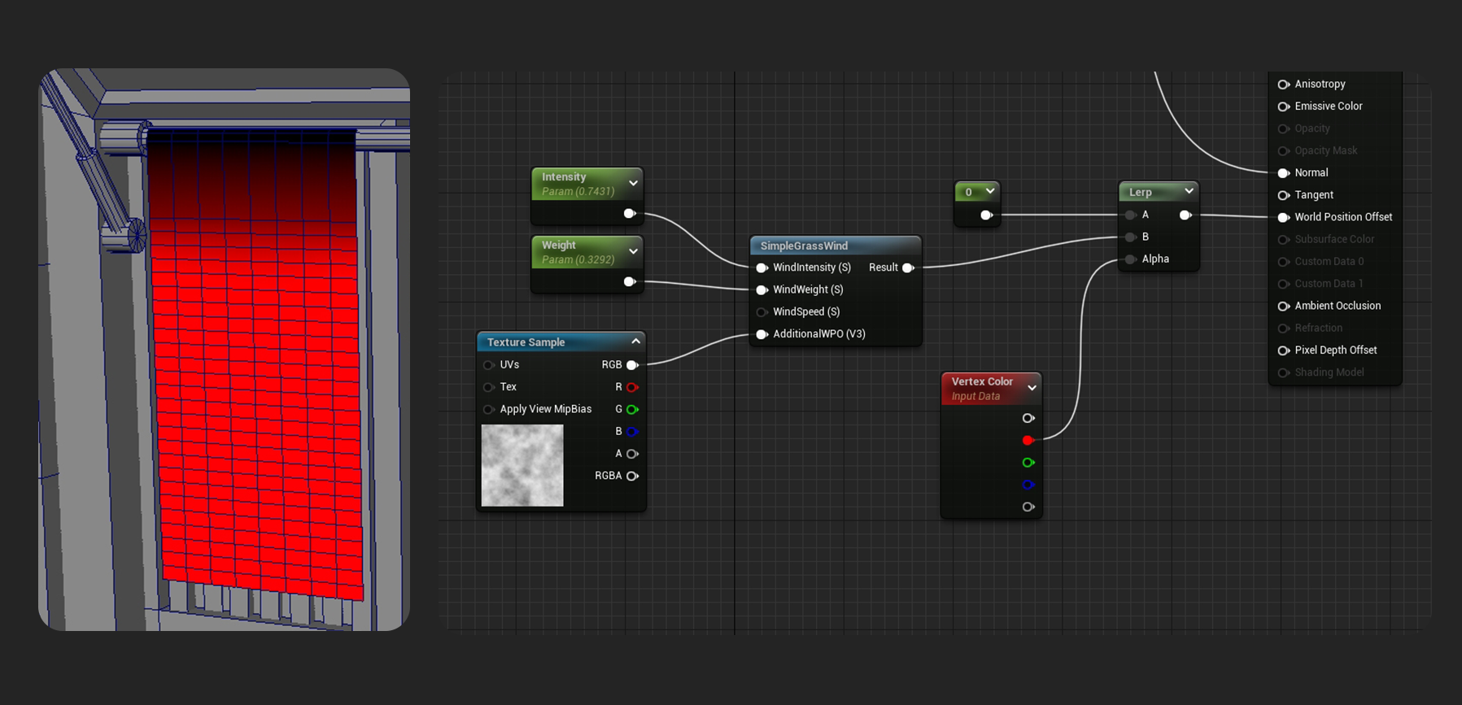Screen dimensions: 1462x705
Task: Click the WindSpeed (S) input pin
Action: 762,312
